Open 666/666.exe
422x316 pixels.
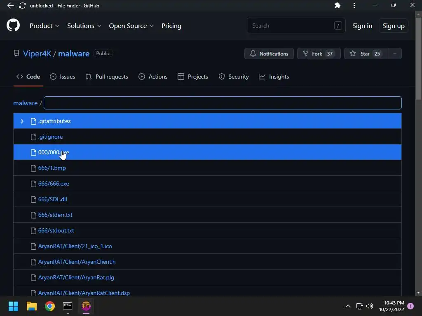pyautogui.click(x=54, y=184)
